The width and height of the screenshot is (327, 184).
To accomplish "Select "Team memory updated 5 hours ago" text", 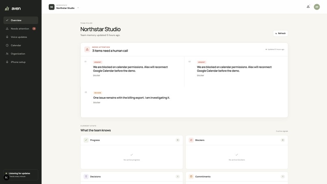I will pos(100,35).
